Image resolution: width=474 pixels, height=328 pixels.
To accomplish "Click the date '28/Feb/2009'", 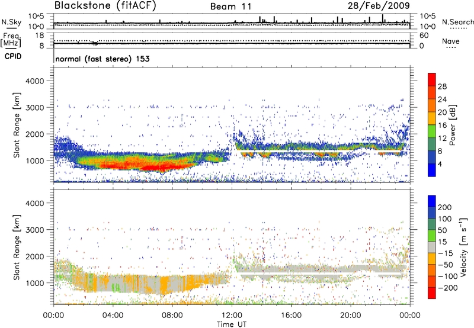I will [379, 5].
